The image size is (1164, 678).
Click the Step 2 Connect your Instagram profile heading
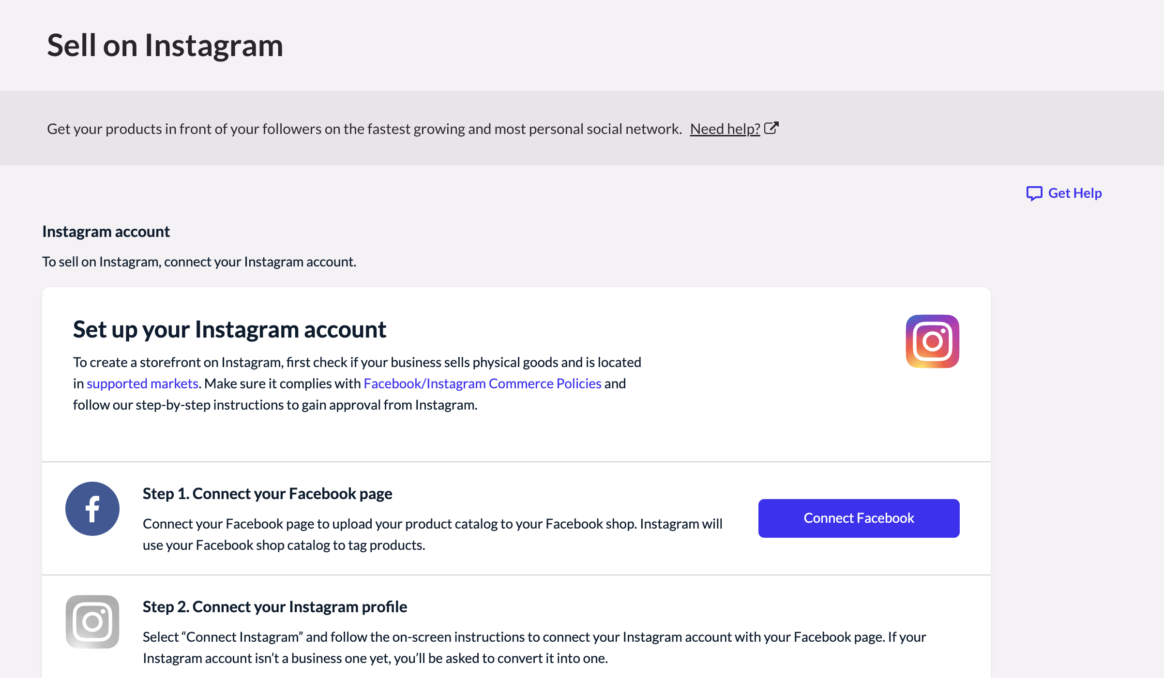click(x=274, y=607)
